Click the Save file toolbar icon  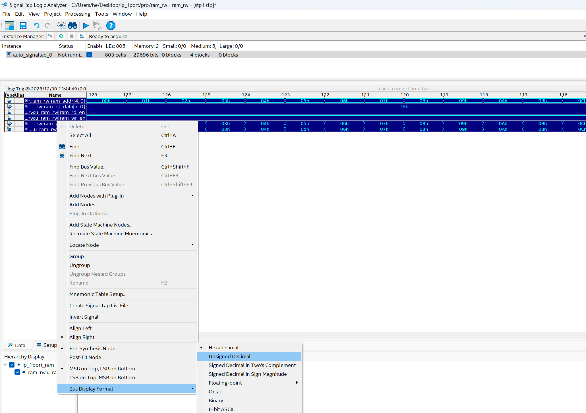[23, 26]
